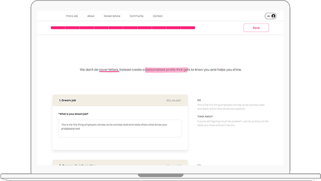Go to the About page

pyautogui.click(x=91, y=16)
